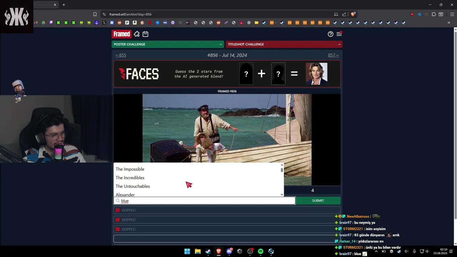The width and height of the screenshot is (457, 257).
Task: Click the Framed logo in the header
Action: 122,34
